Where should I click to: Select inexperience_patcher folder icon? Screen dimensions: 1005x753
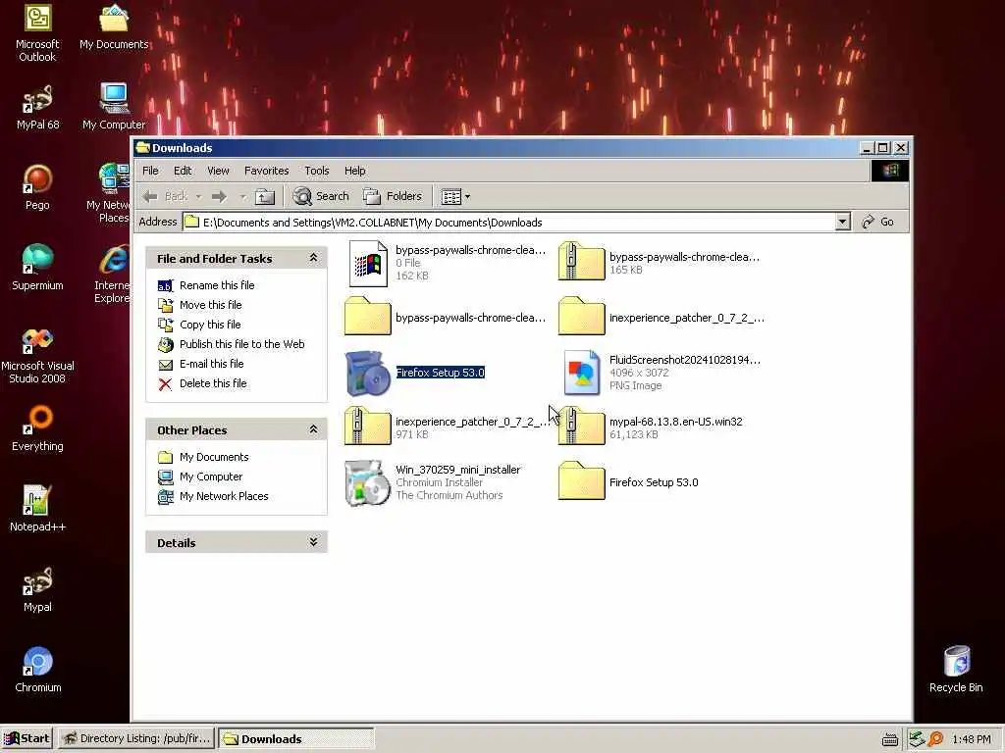(x=581, y=317)
